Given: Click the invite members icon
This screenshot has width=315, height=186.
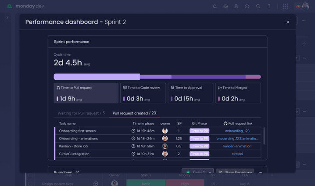Looking at the screenshot, I should [x=236, y=6].
